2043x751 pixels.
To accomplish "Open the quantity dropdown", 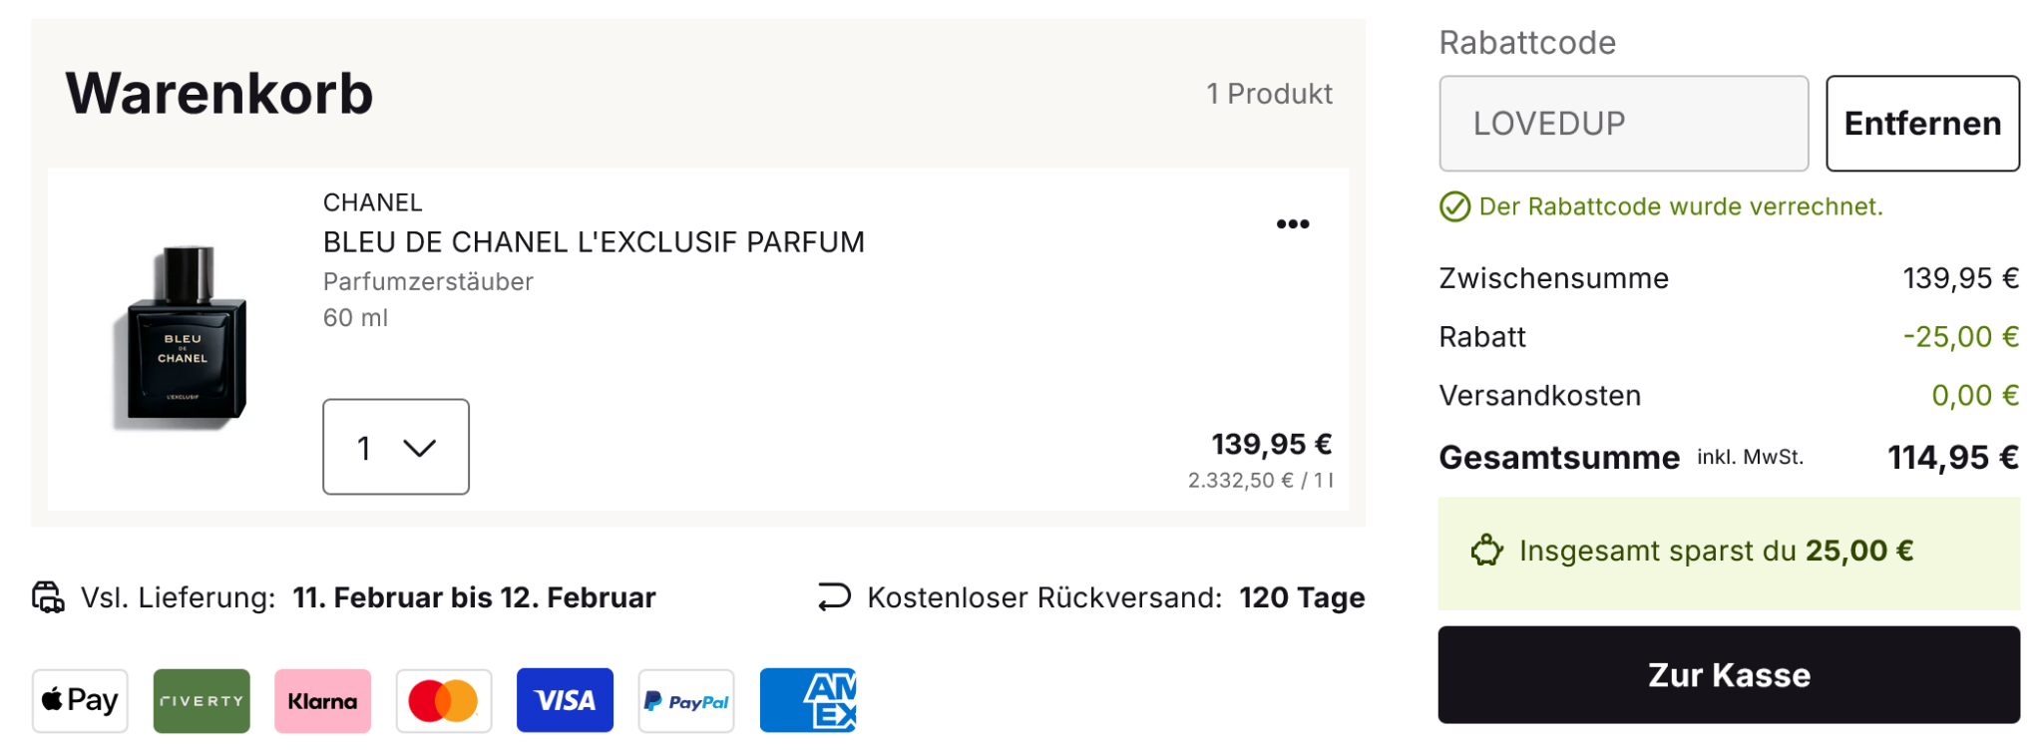I will pos(396,447).
